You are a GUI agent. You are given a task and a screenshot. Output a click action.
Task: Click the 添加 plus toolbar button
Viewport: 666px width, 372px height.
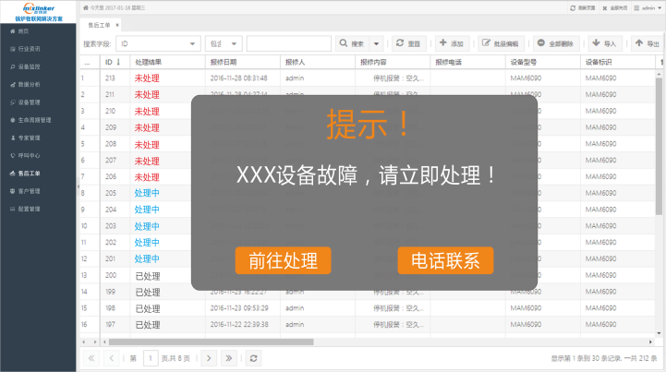[x=452, y=43]
